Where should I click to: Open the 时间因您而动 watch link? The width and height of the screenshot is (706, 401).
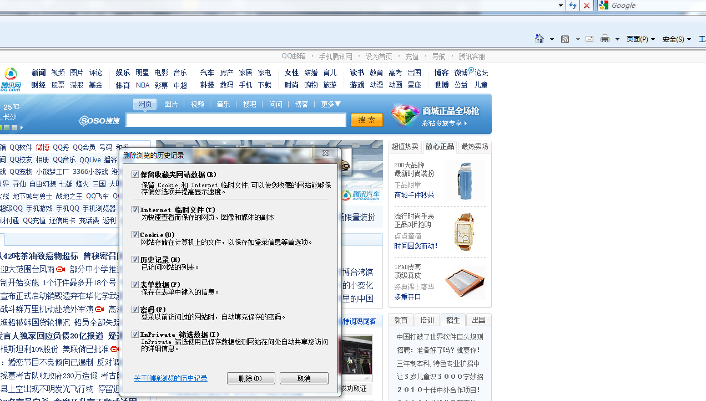pos(416,246)
